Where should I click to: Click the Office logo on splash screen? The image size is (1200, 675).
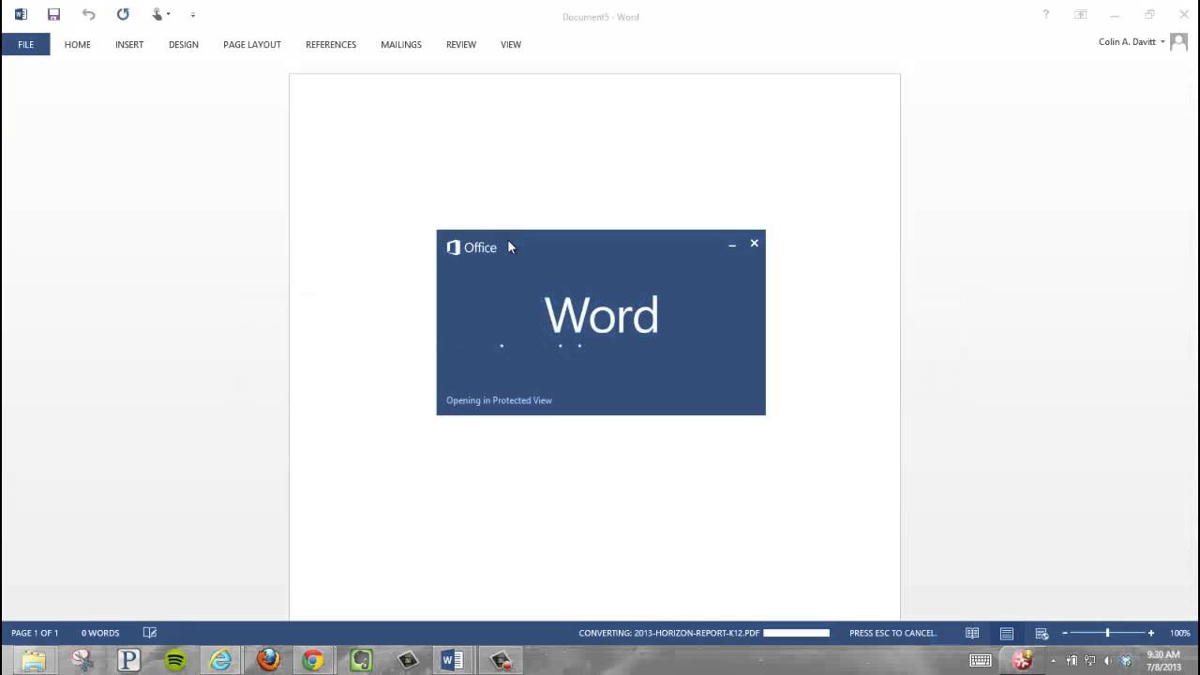pos(472,247)
